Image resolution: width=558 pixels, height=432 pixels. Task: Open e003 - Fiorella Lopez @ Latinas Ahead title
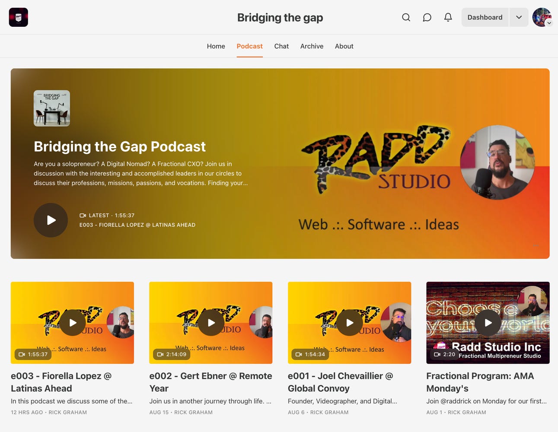pos(61,382)
